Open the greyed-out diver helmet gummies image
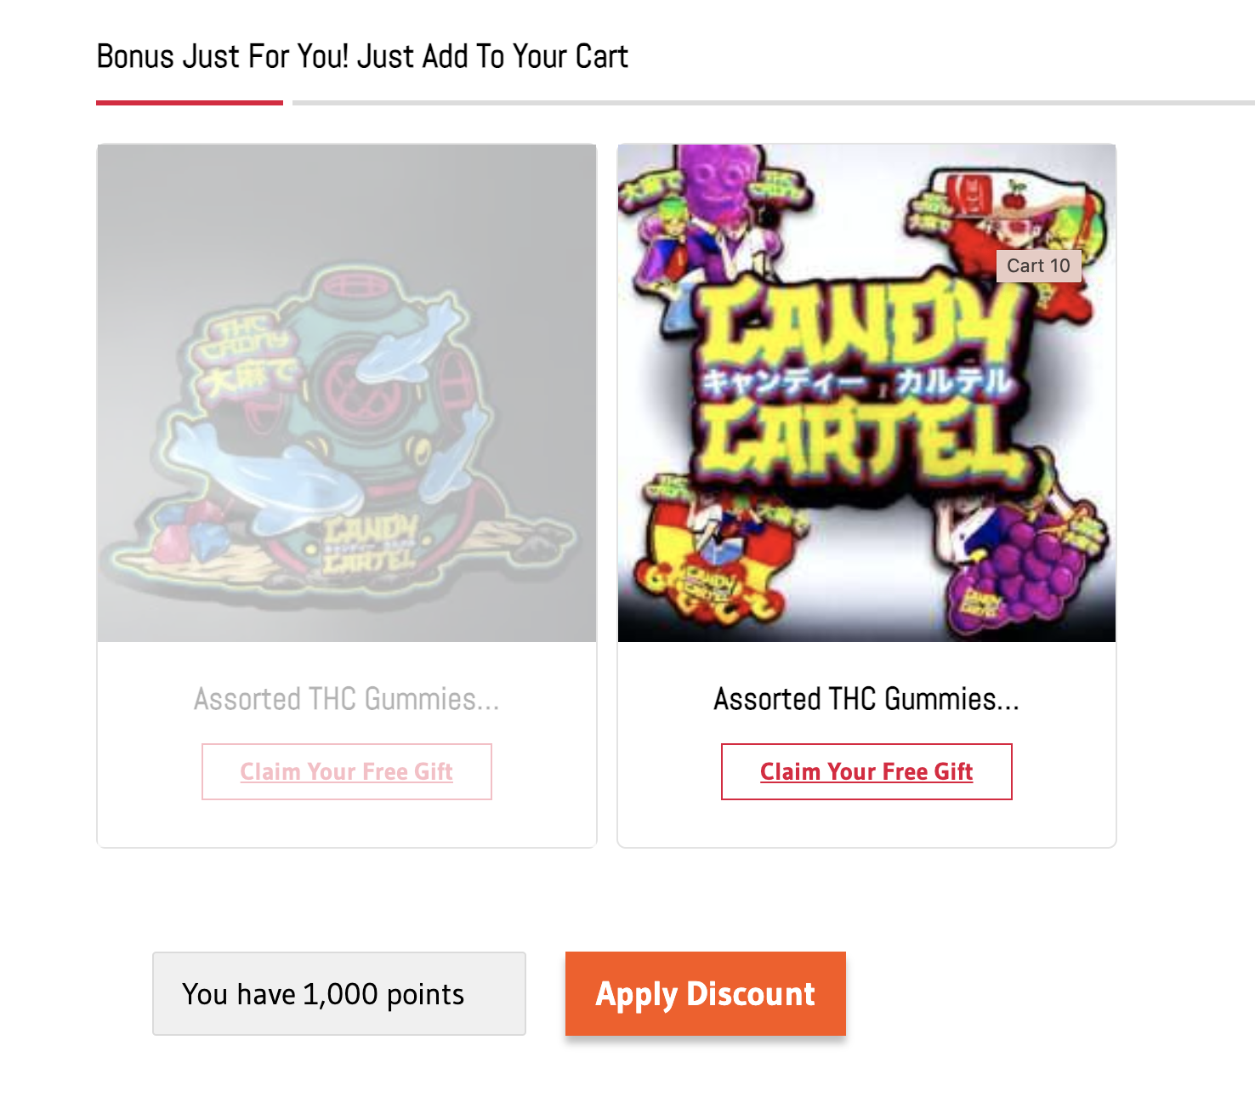The width and height of the screenshot is (1255, 1097). point(346,393)
